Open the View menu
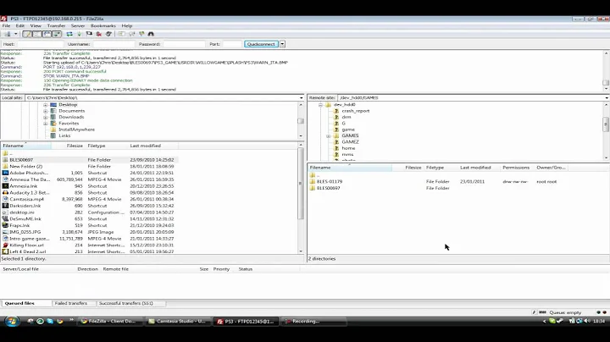 (36, 25)
